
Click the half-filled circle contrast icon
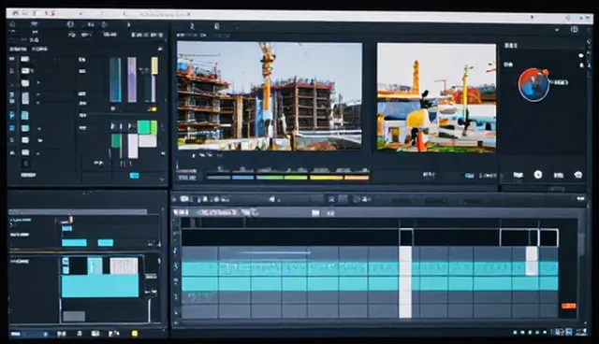pos(70,24)
